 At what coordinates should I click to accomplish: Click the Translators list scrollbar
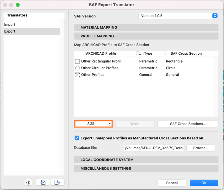[x=62, y=97]
